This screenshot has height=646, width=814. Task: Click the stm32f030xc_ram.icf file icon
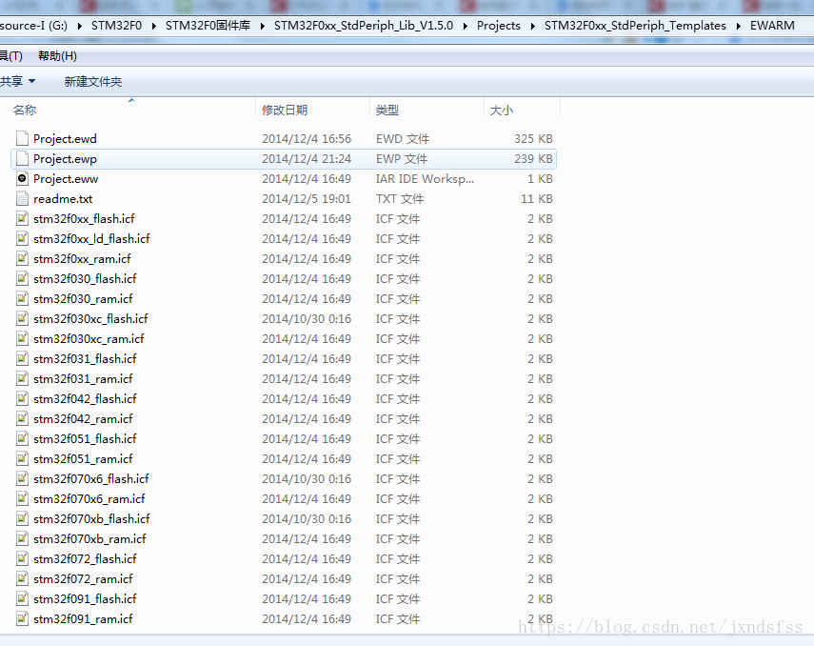pyautogui.click(x=22, y=338)
